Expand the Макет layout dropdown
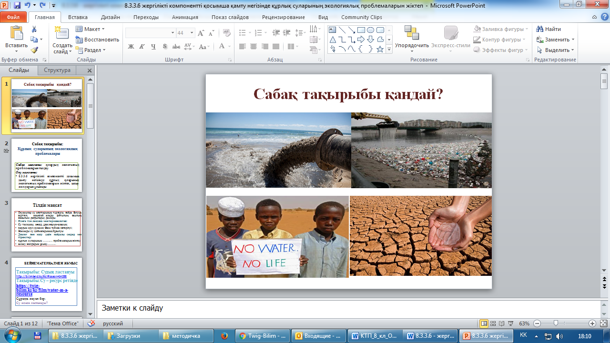 (x=90, y=29)
